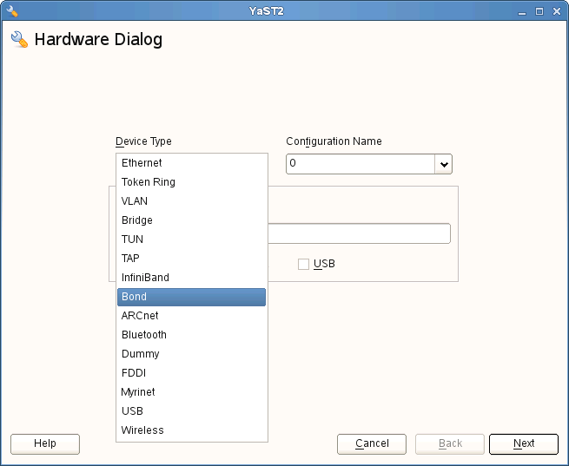Click the Hardware Dialog wrench icon

coord(19,39)
